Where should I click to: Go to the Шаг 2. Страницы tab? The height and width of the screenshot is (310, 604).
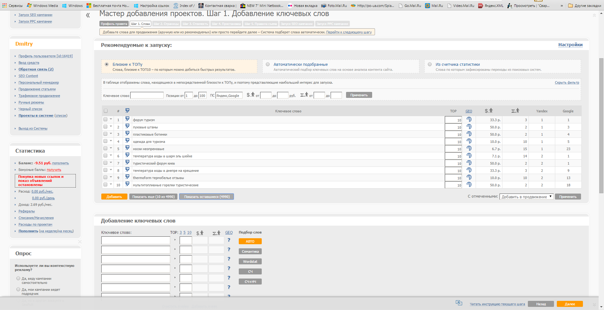pyautogui.click(x=166, y=24)
